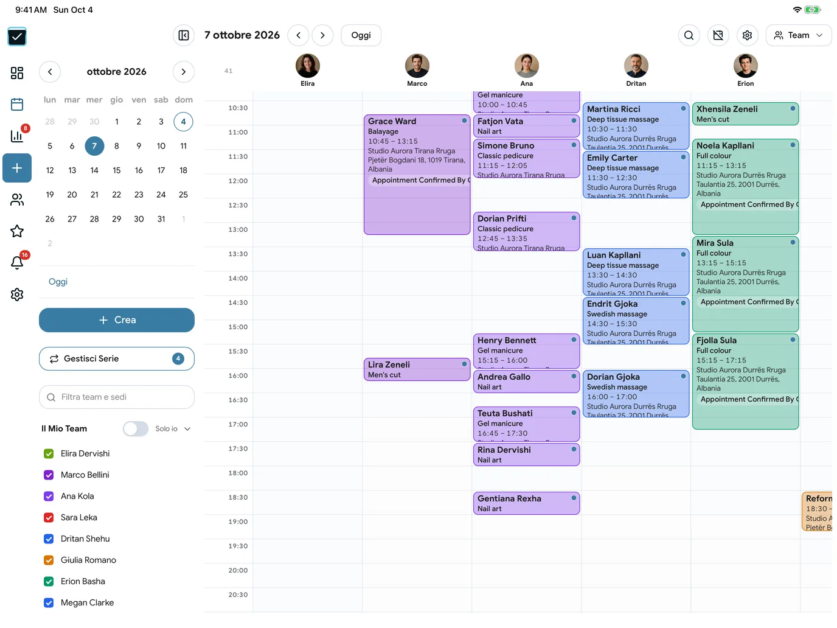This screenshot has width=837, height=628.
Task: Open Gestisci Serie button
Action: click(117, 359)
